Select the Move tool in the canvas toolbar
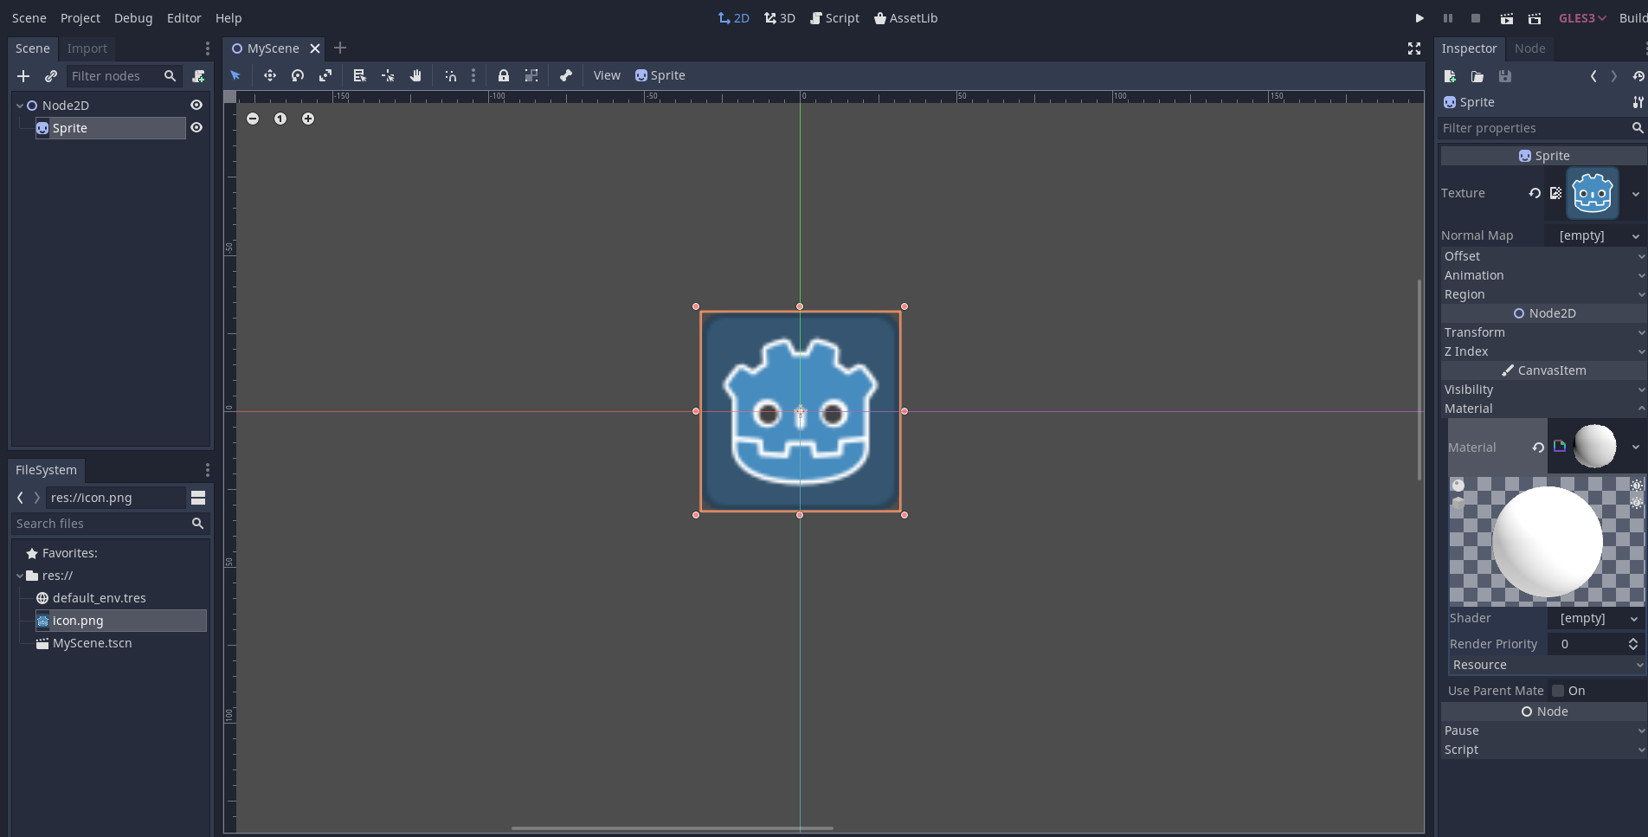 coord(269,75)
